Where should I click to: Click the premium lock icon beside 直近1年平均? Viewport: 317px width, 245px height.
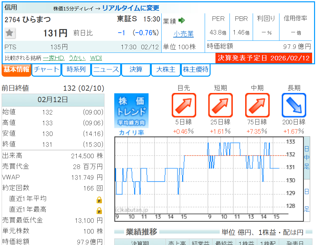pos(99,200)
